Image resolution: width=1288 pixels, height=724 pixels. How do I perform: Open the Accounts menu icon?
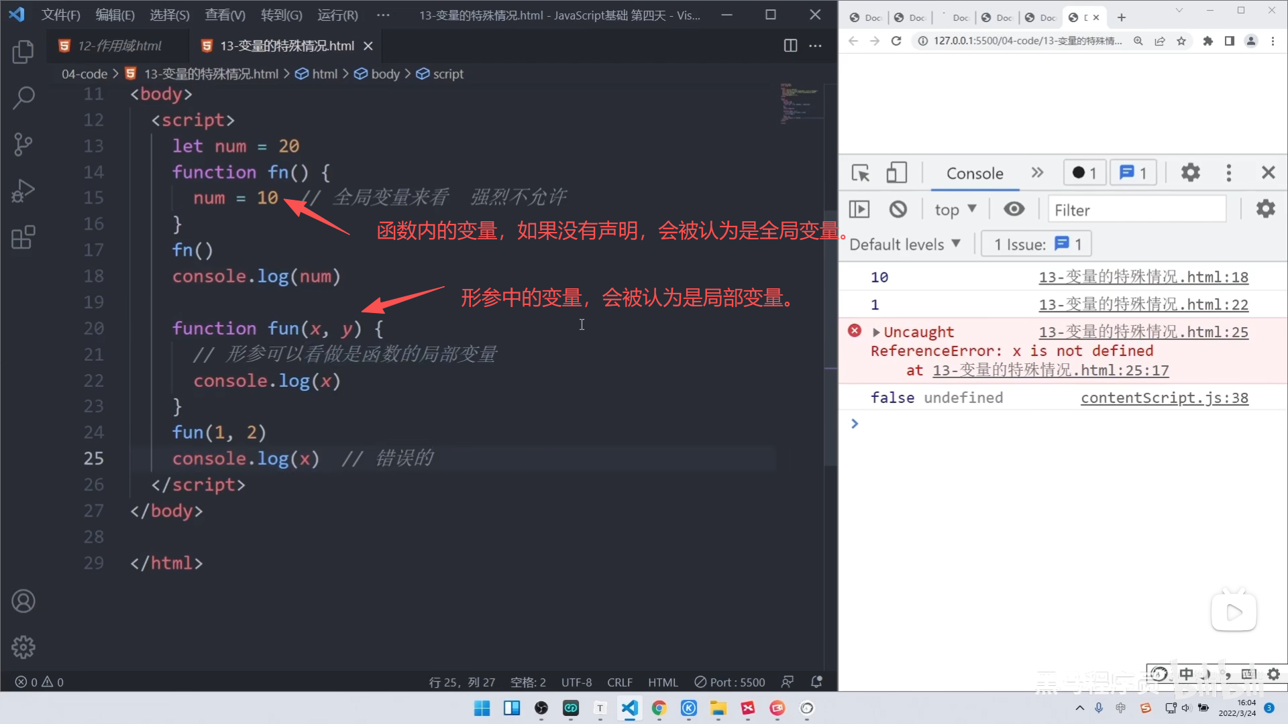23,601
